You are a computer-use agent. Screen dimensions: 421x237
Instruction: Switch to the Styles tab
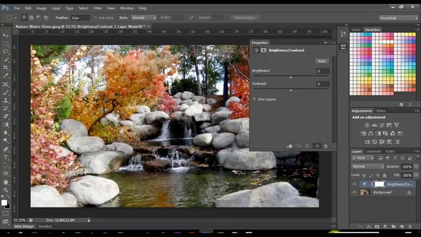(381, 111)
